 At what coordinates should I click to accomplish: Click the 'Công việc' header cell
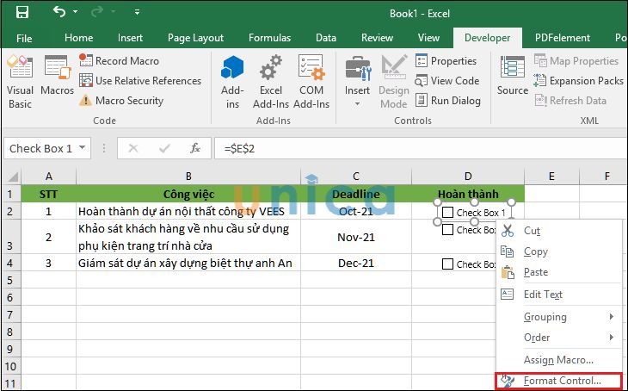188,194
